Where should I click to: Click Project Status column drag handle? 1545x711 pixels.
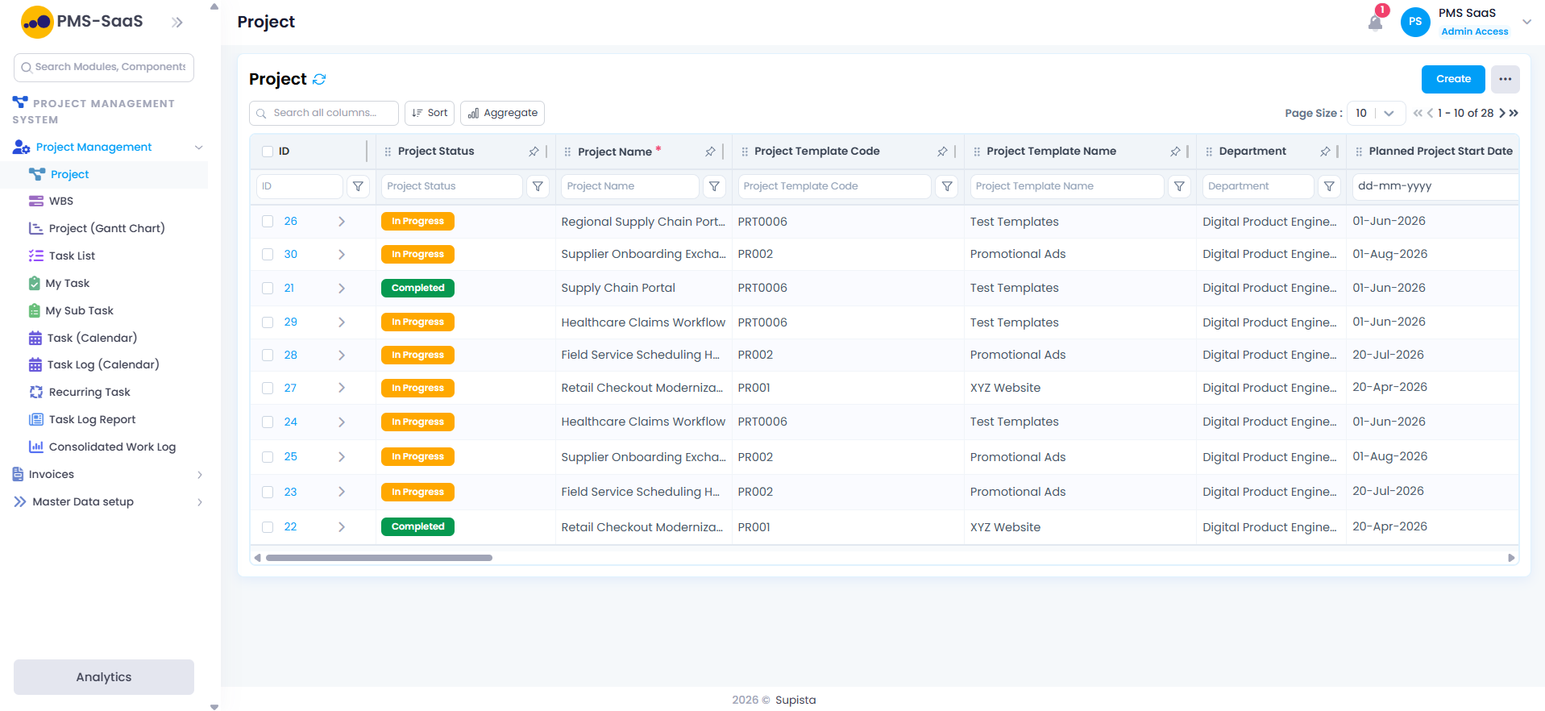coord(388,152)
